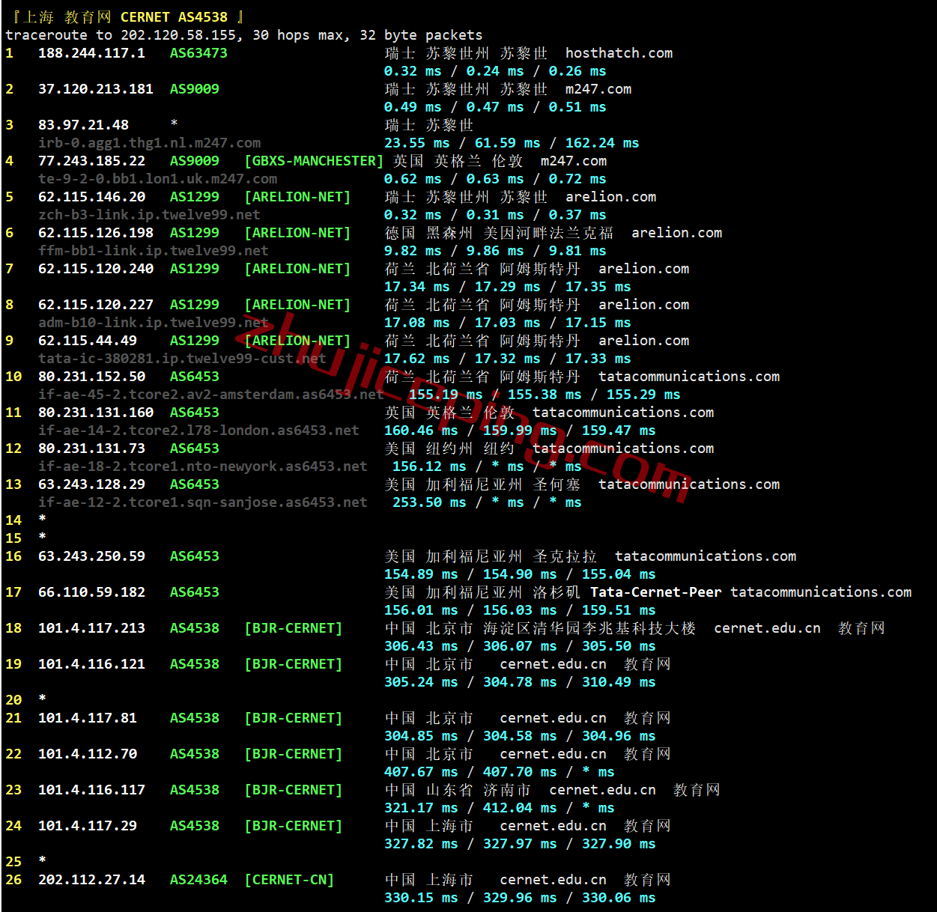Viewport: 937px width, 912px height.
Task: Click IP 80.231.131.73 in hop 12
Action: point(91,449)
